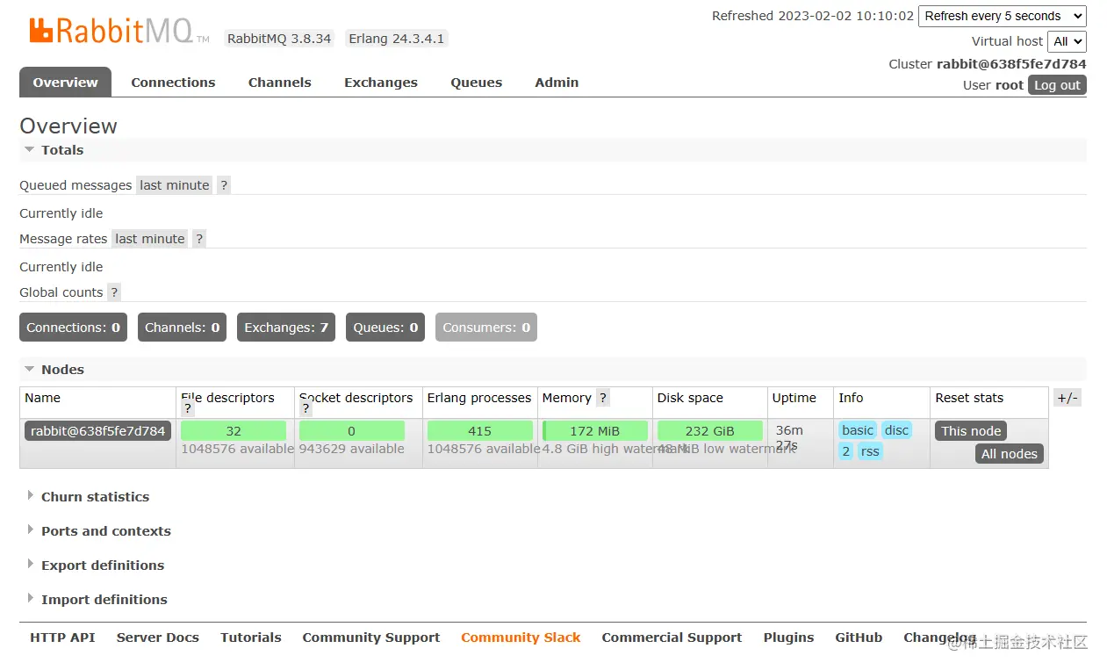
Task: Open the Plugins footer link
Action: [788, 638]
